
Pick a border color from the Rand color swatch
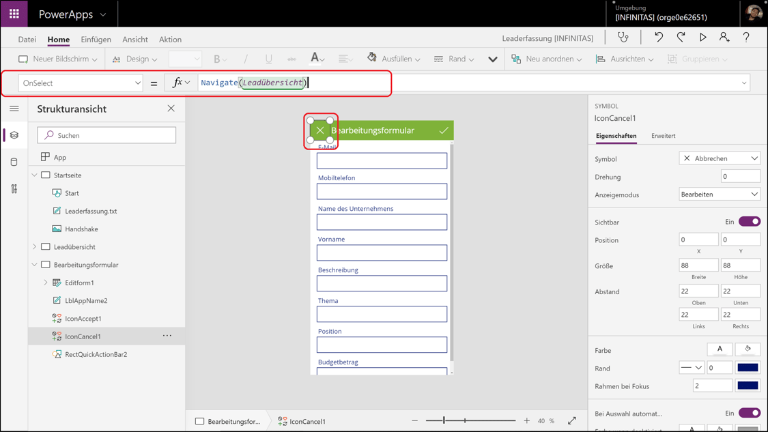click(748, 367)
